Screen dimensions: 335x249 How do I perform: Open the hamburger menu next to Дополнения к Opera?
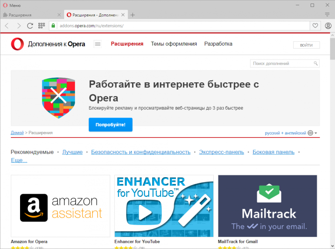(98, 44)
